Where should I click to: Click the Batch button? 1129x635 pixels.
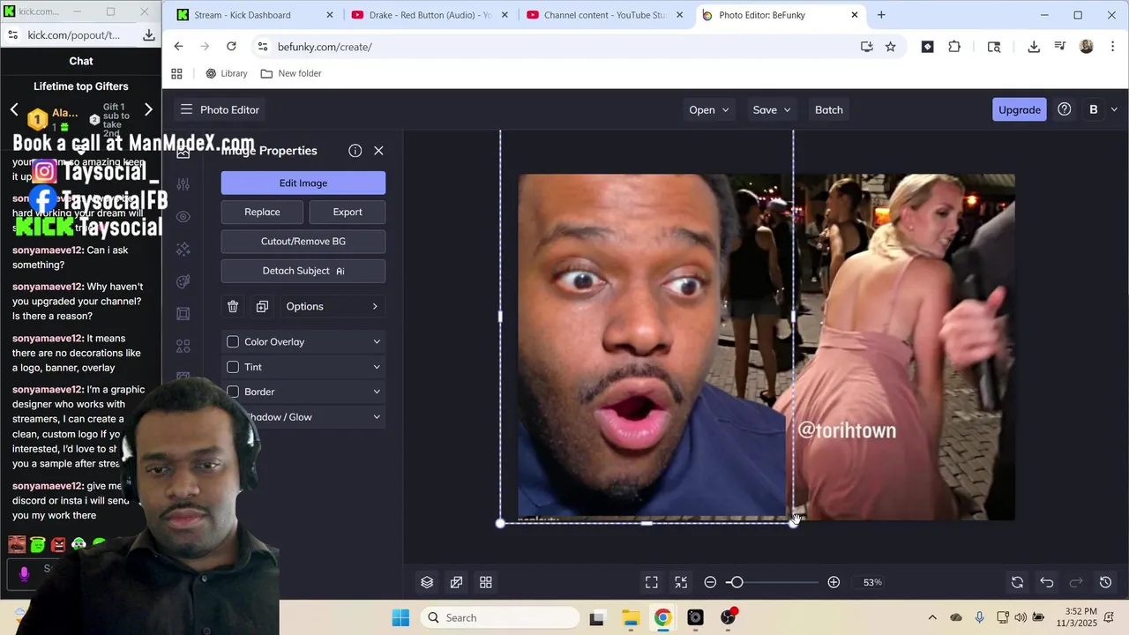coord(829,109)
